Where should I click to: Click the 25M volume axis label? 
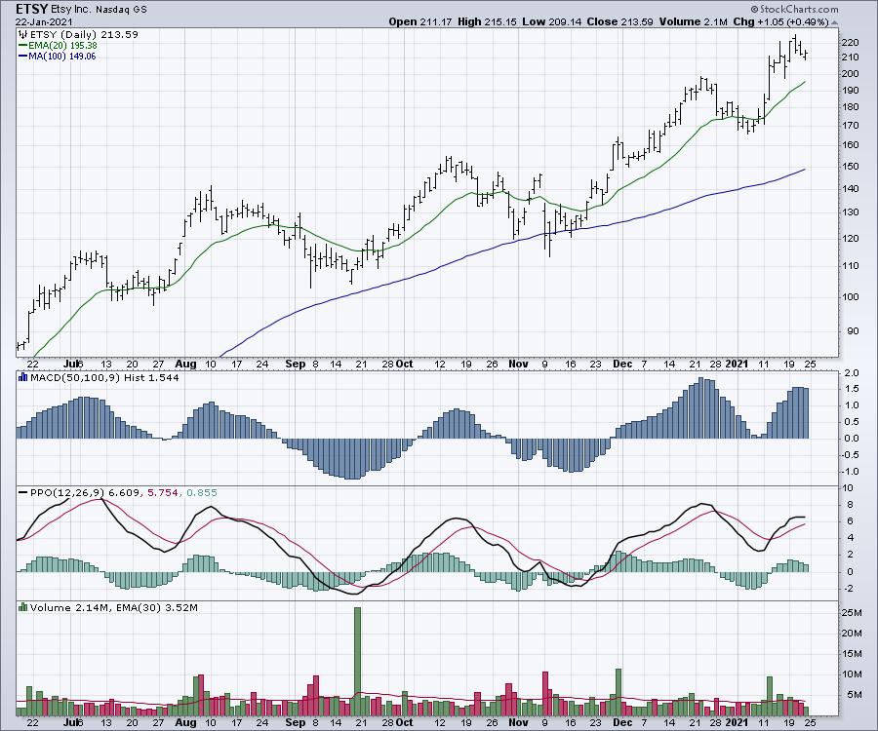(x=851, y=612)
